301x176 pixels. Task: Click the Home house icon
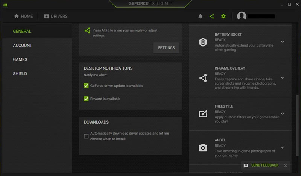[x=17, y=16]
